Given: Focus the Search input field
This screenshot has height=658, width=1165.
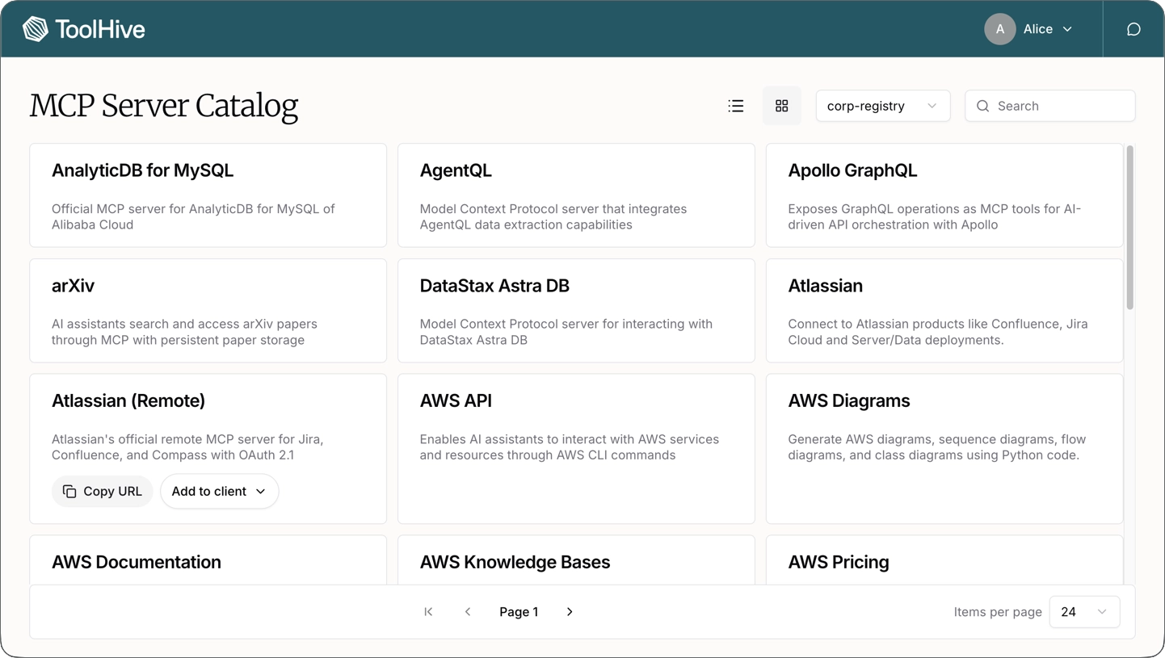Looking at the screenshot, I should [1049, 106].
